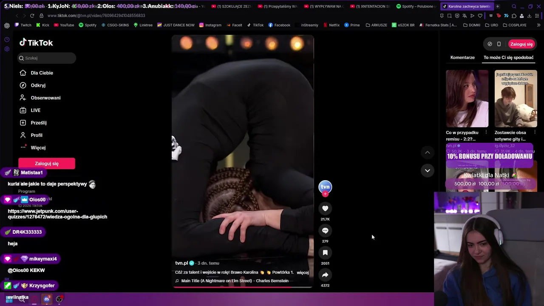
Task: Open Profil in sidebar
Action: [x=31, y=135]
